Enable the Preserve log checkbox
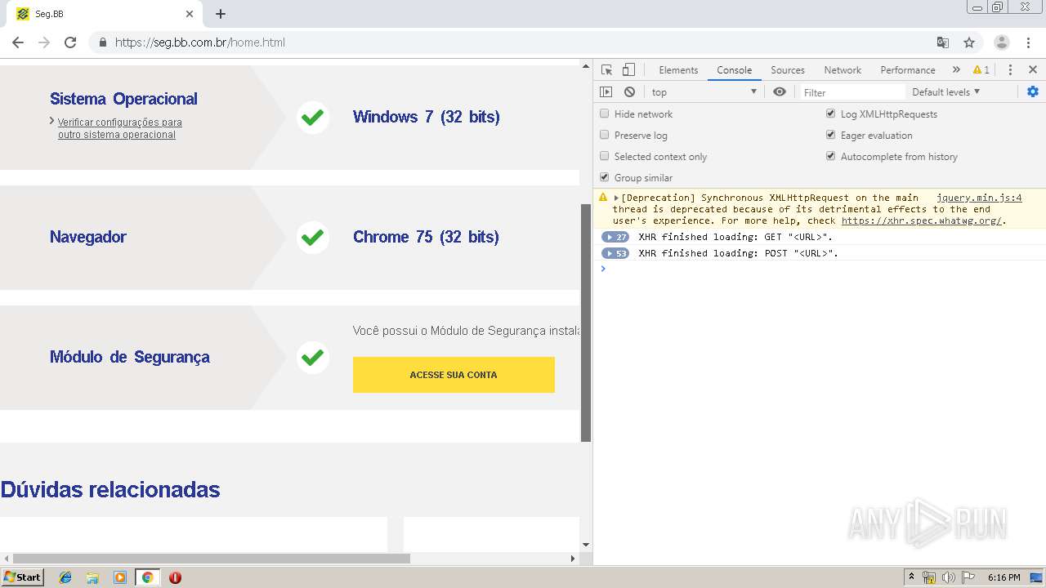The image size is (1046, 588). (x=605, y=135)
